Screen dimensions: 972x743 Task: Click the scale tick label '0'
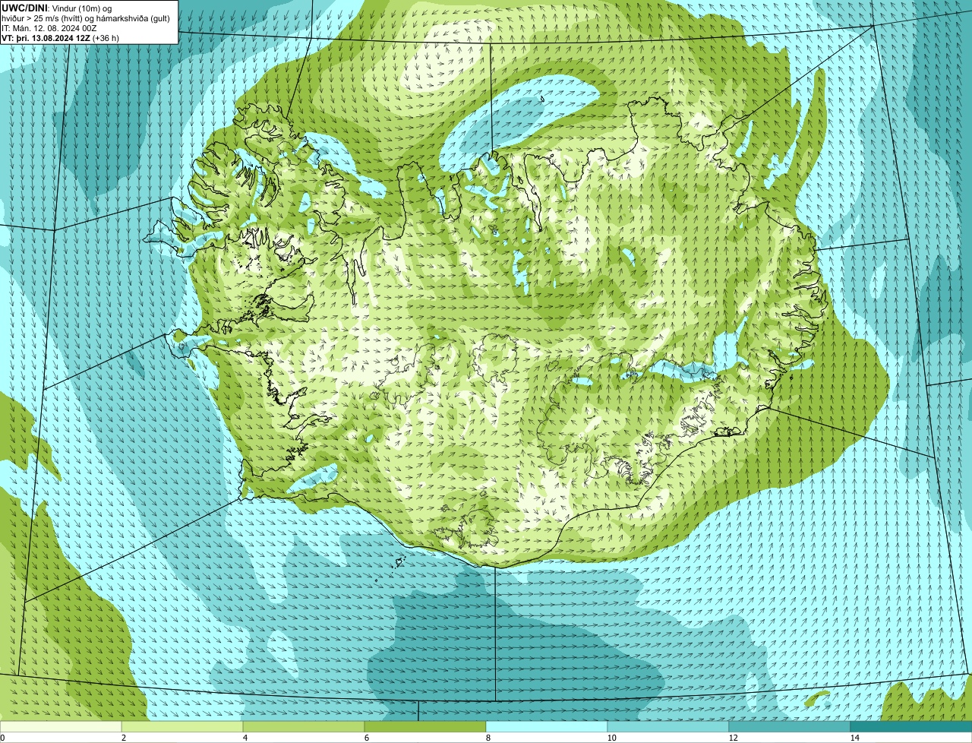click(x=2, y=738)
